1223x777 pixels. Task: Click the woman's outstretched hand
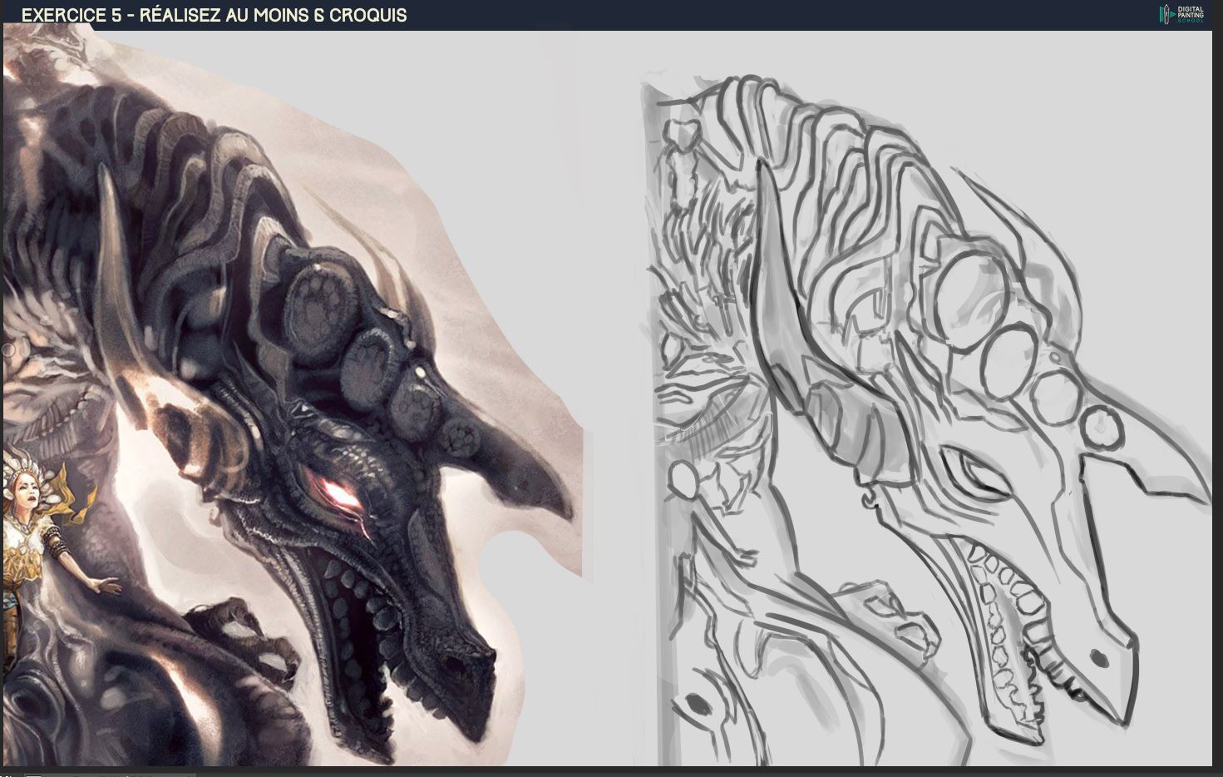(101, 583)
